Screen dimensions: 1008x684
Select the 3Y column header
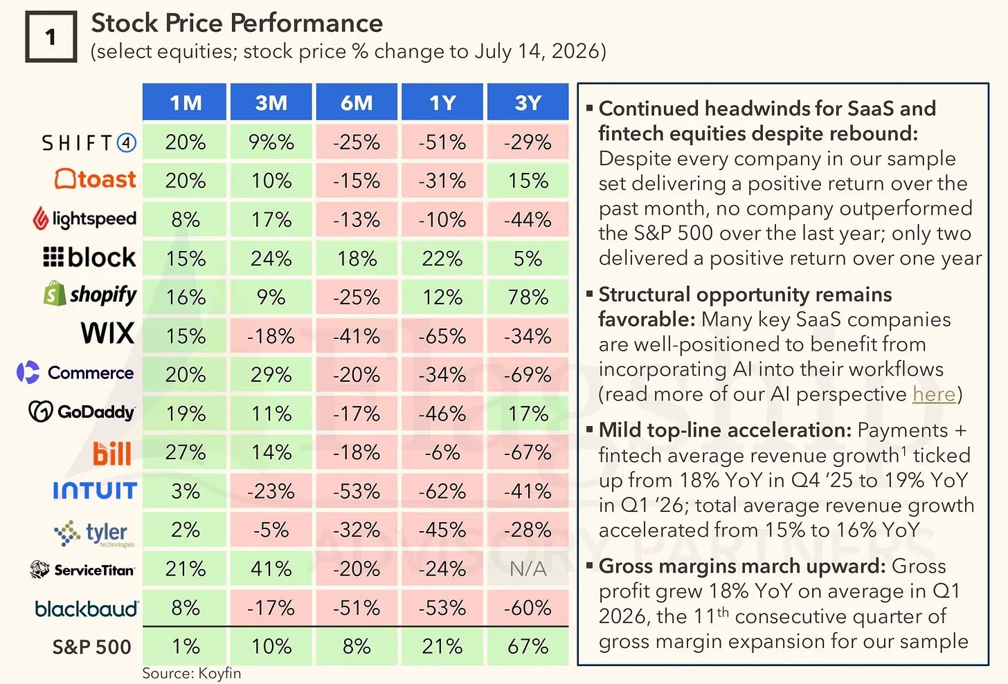point(528,102)
